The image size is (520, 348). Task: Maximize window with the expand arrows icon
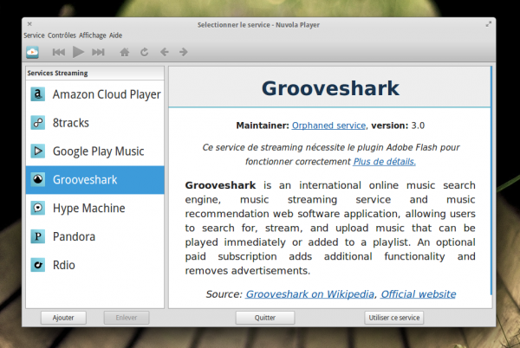coord(489,24)
